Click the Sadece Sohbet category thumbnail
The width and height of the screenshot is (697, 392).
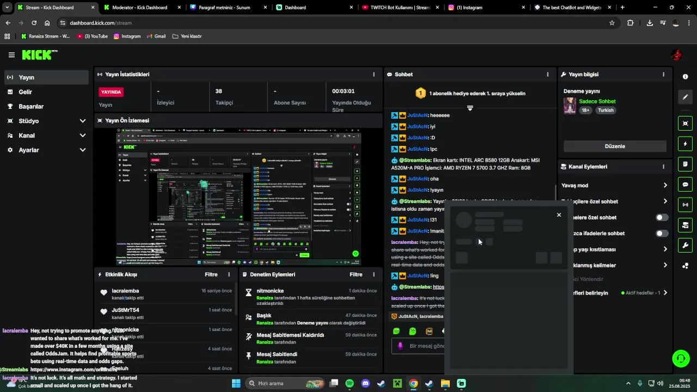coord(570,106)
